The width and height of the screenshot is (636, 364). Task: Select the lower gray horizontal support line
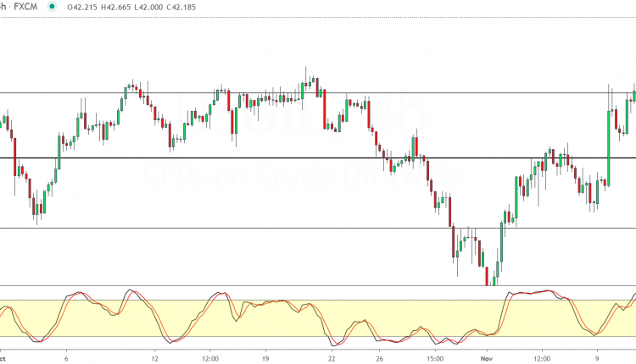318,228
